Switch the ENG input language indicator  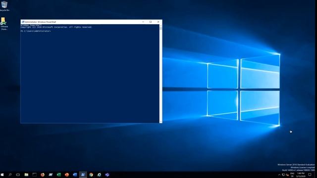tap(292, 175)
